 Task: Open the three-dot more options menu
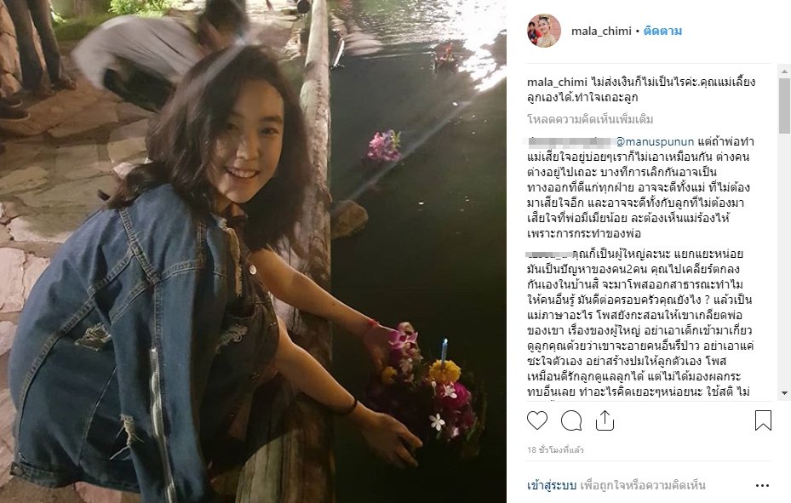pos(762,486)
